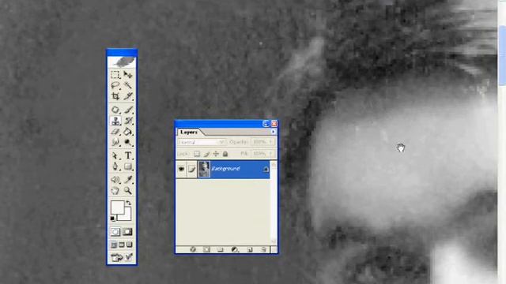This screenshot has width=506, height=284.
Task: Create new fill or adjustment layer
Action: click(x=235, y=249)
